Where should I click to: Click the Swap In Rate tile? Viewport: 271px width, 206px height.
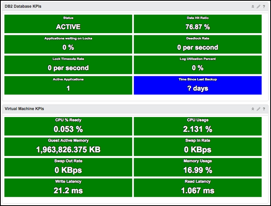pos(198,147)
